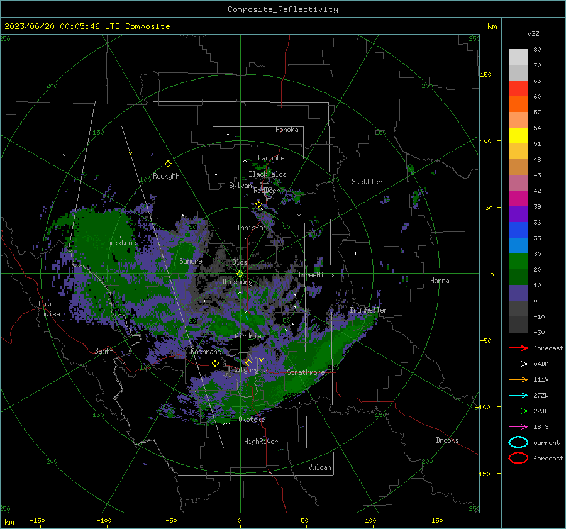This screenshot has height=529, width=566.
Task: Select the bright green 20–30 dBZ swatch
Action: pyautogui.click(x=518, y=262)
